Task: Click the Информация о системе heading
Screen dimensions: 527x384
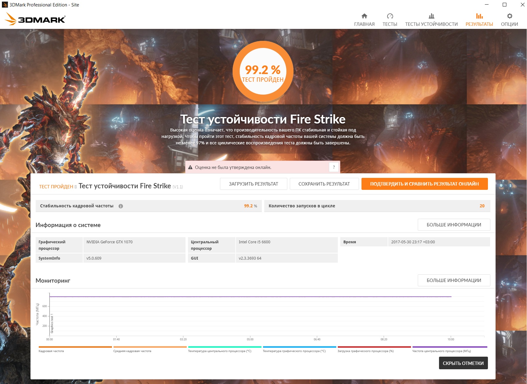Action: click(x=68, y=225)
